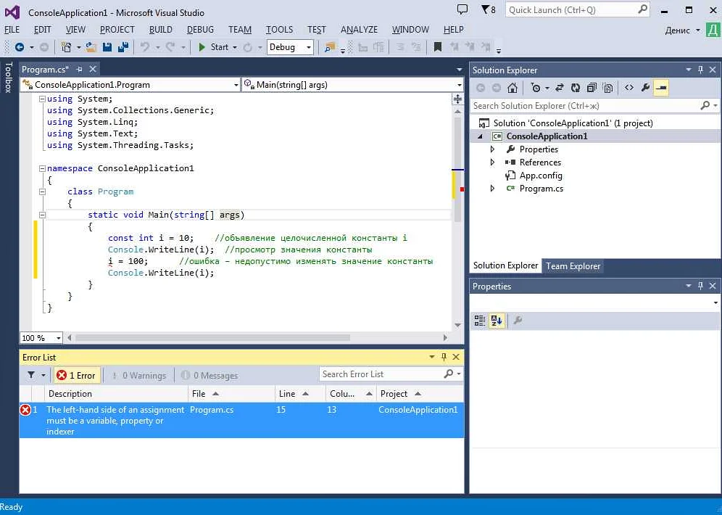Click the Sort Alphabetical icon in Properties panel

click(x=497, y=321)
